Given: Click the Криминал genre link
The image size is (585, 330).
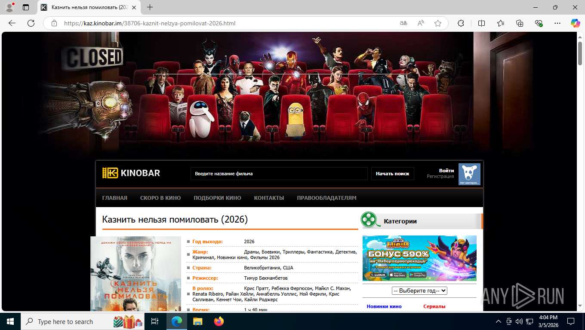Looking at the screenshot, I should click(x=203, y=257).
